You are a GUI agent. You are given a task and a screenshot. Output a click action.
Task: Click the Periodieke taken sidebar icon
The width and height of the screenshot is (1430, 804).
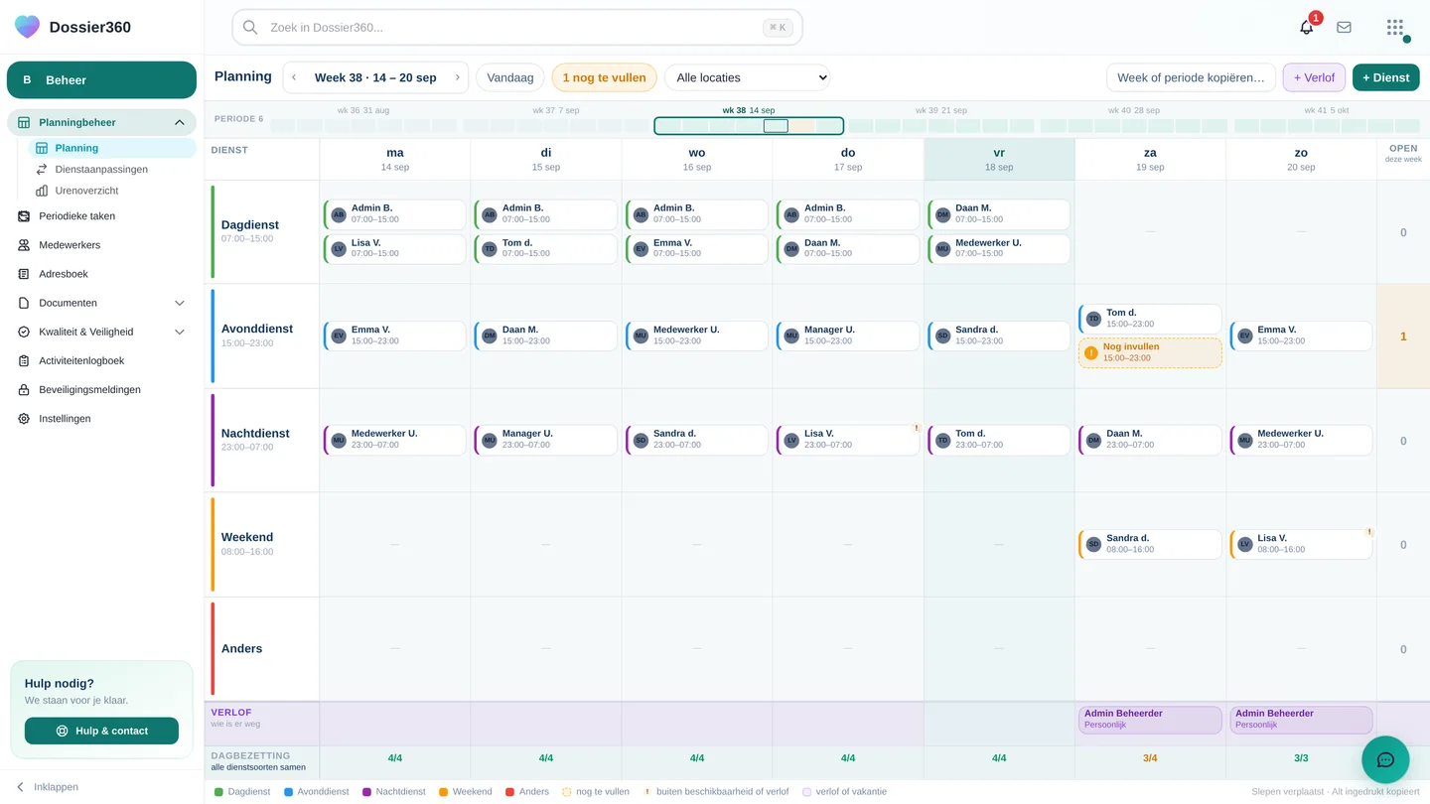24,216
